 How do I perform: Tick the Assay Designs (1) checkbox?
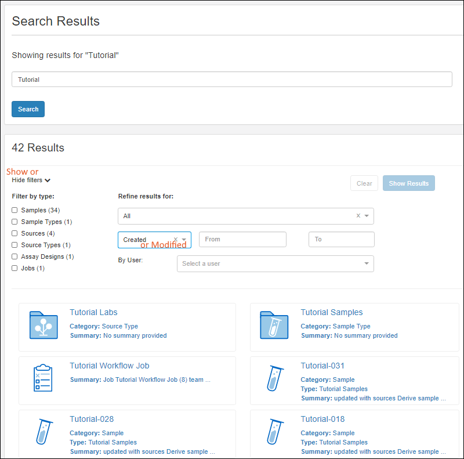click(15, 256)
